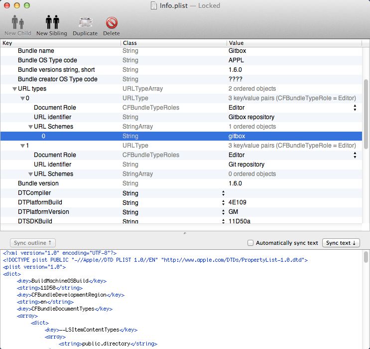Click the 4E109 value cell
This screenshot has width=370, height=349.
(237, 202)
